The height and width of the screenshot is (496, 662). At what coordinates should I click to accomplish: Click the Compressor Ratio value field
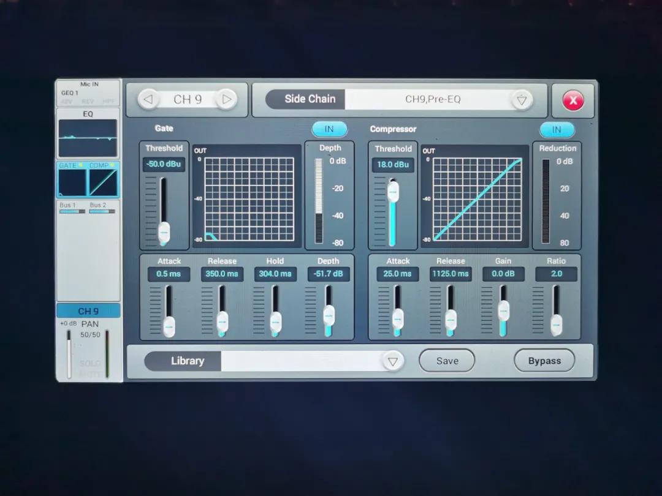click(556, 274)
